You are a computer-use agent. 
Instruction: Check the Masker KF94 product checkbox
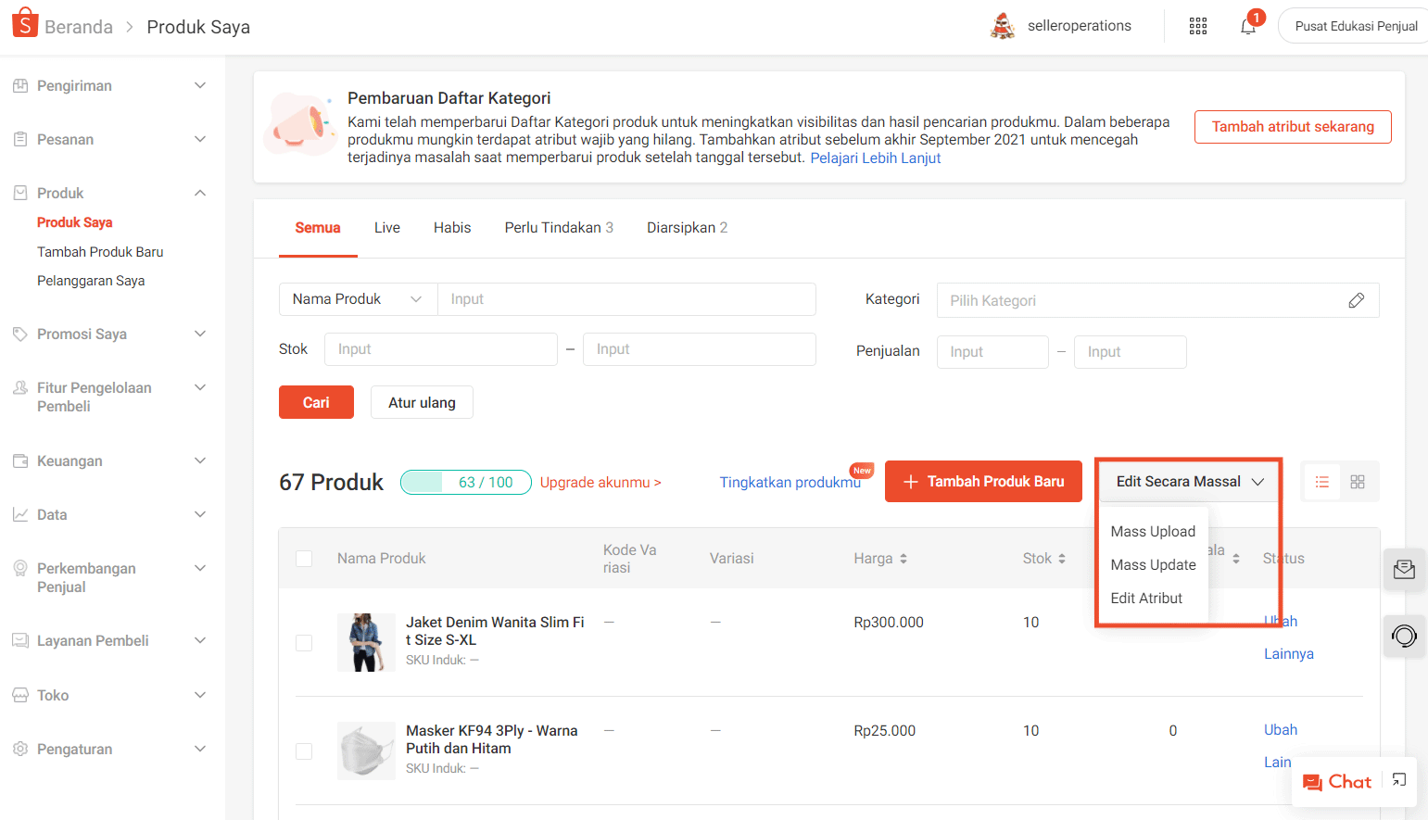pos(304,751)
